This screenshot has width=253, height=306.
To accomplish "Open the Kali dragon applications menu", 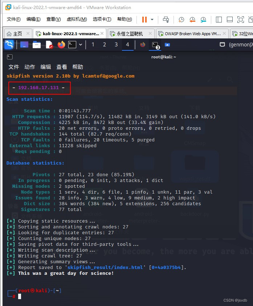I will [9, 45].
